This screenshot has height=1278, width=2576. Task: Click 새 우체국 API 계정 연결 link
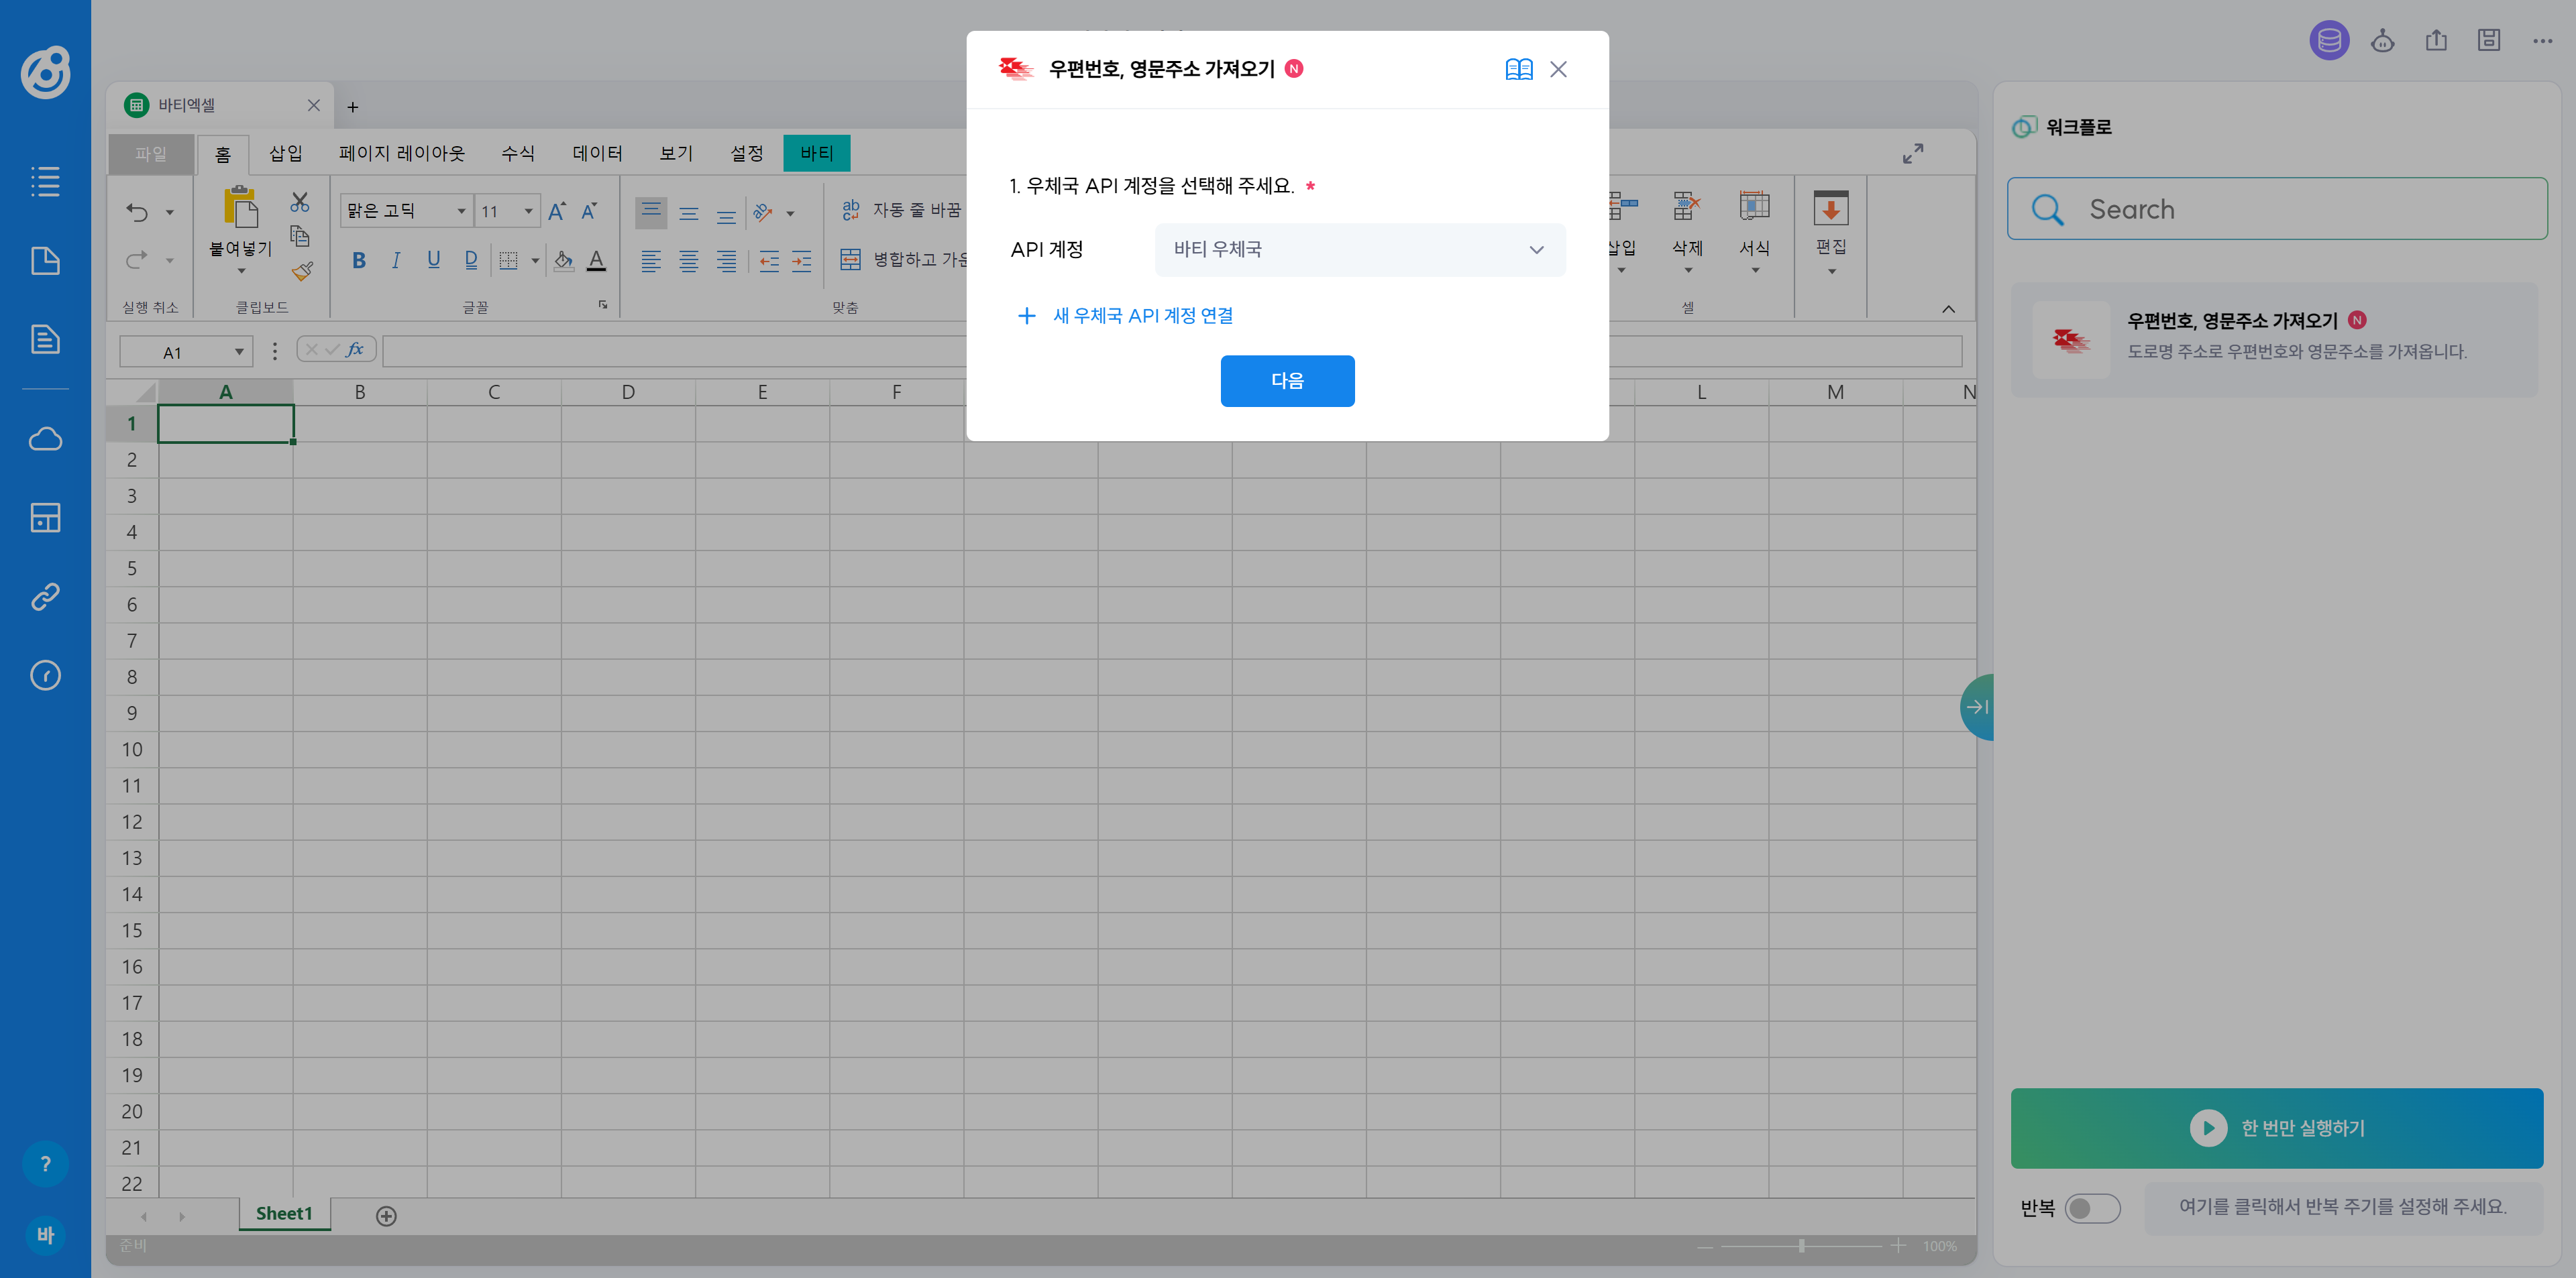[1125, 316]
